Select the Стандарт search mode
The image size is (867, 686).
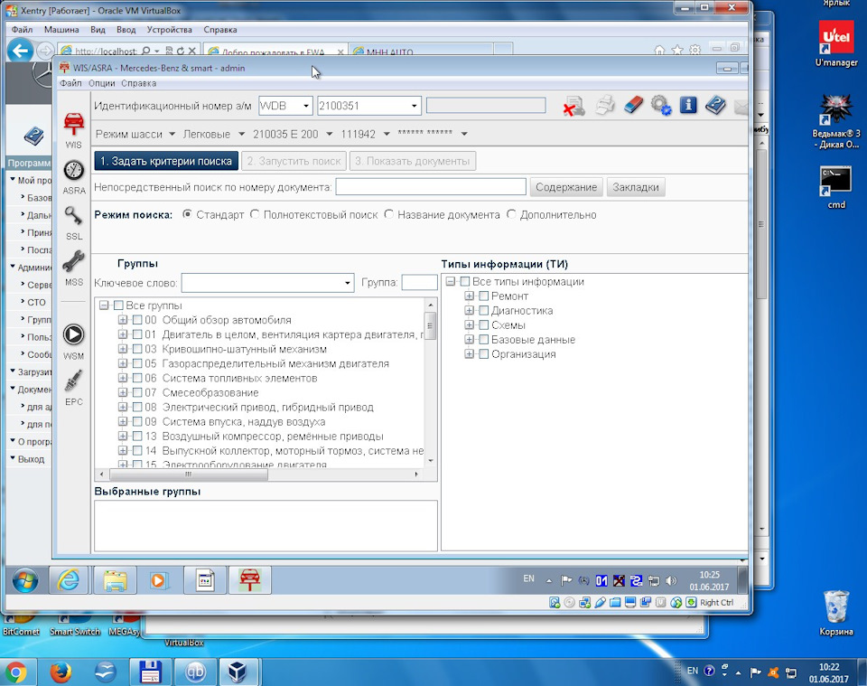click(x=188, y=214)
